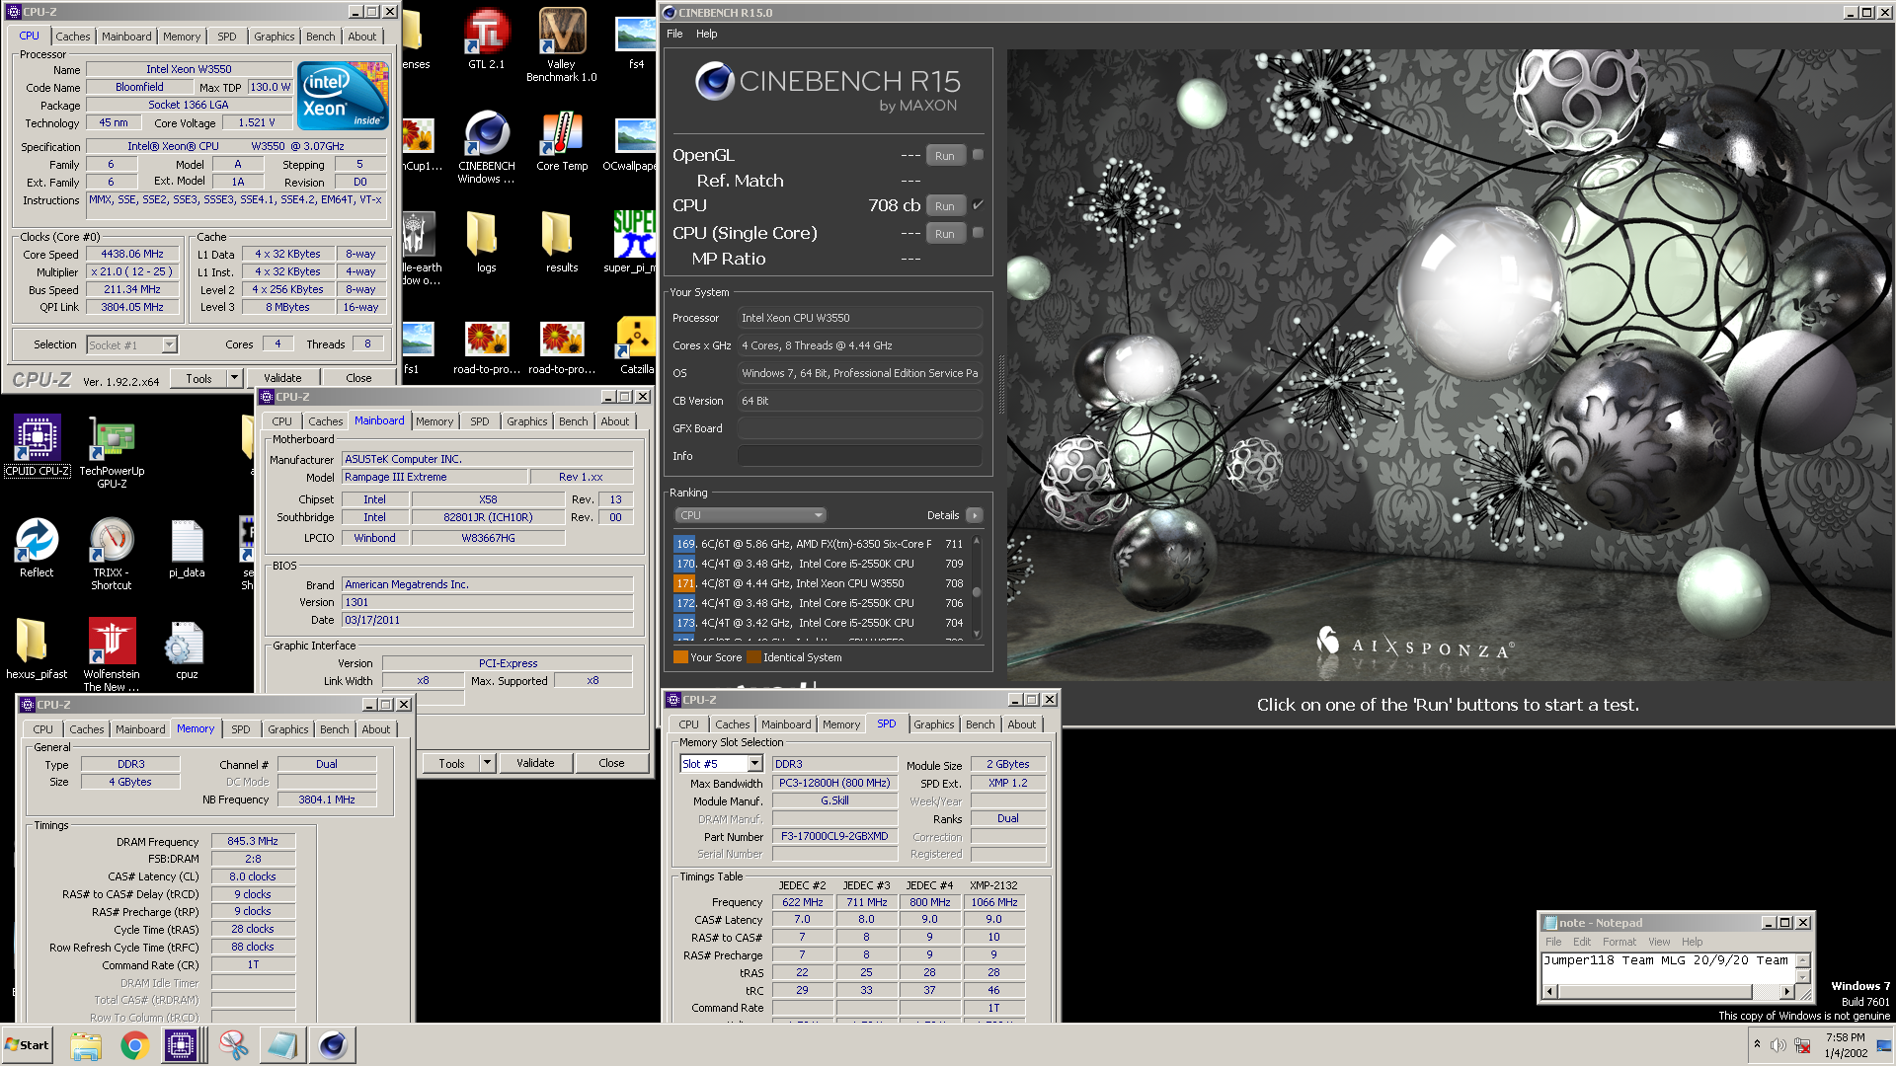Click the Notepad horizontal scrollbar right arrow
The image size is (1896, 1066).
coord(1786,991)
